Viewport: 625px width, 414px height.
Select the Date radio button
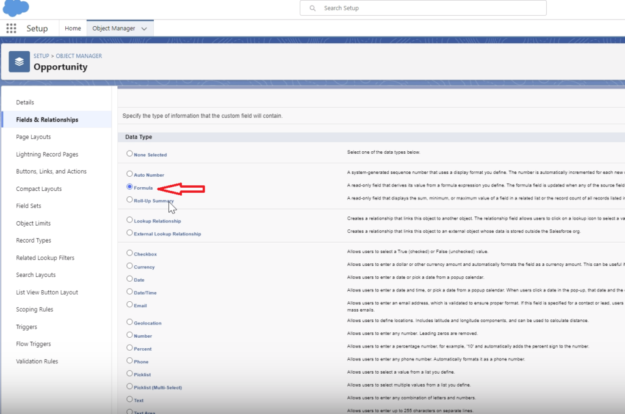(x=129, y=279)
